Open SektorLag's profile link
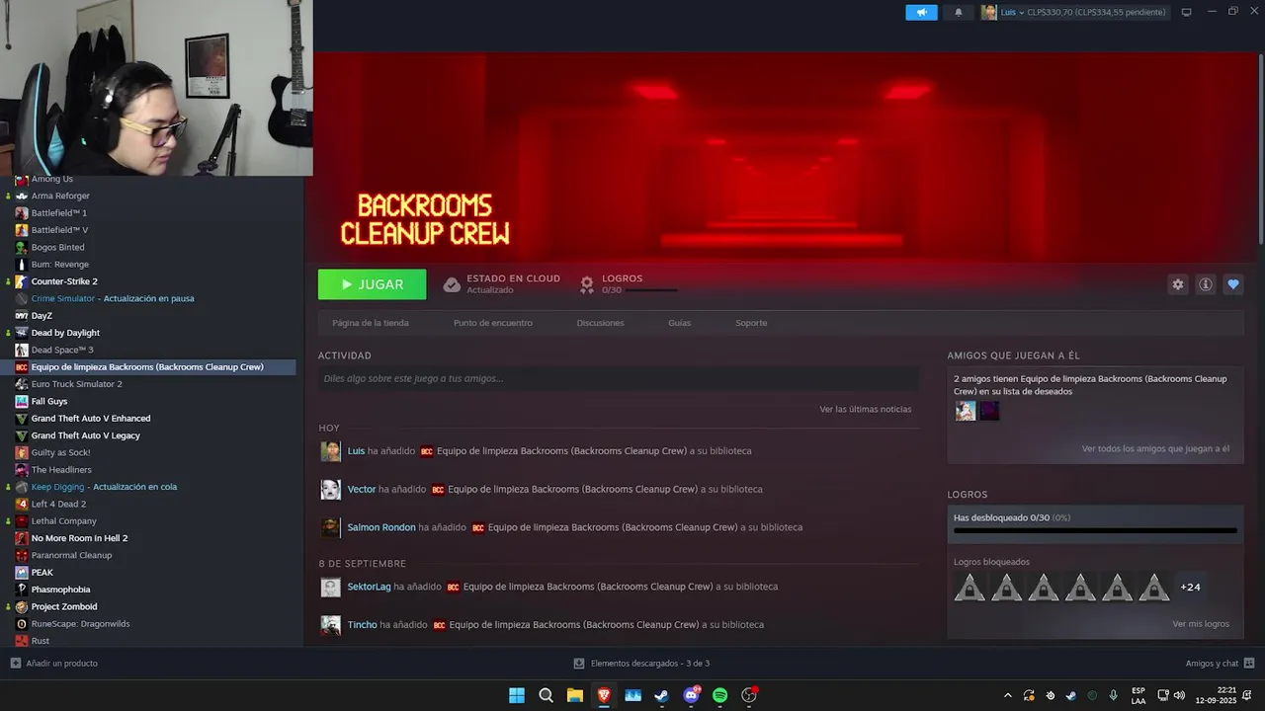Viewport: 1265px width, 711px height. pos(370,587)
